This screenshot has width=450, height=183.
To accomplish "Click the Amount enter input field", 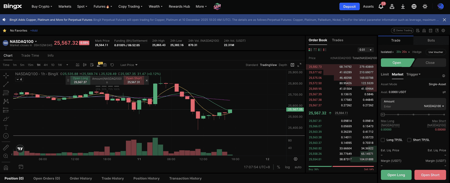I will 401,106.
